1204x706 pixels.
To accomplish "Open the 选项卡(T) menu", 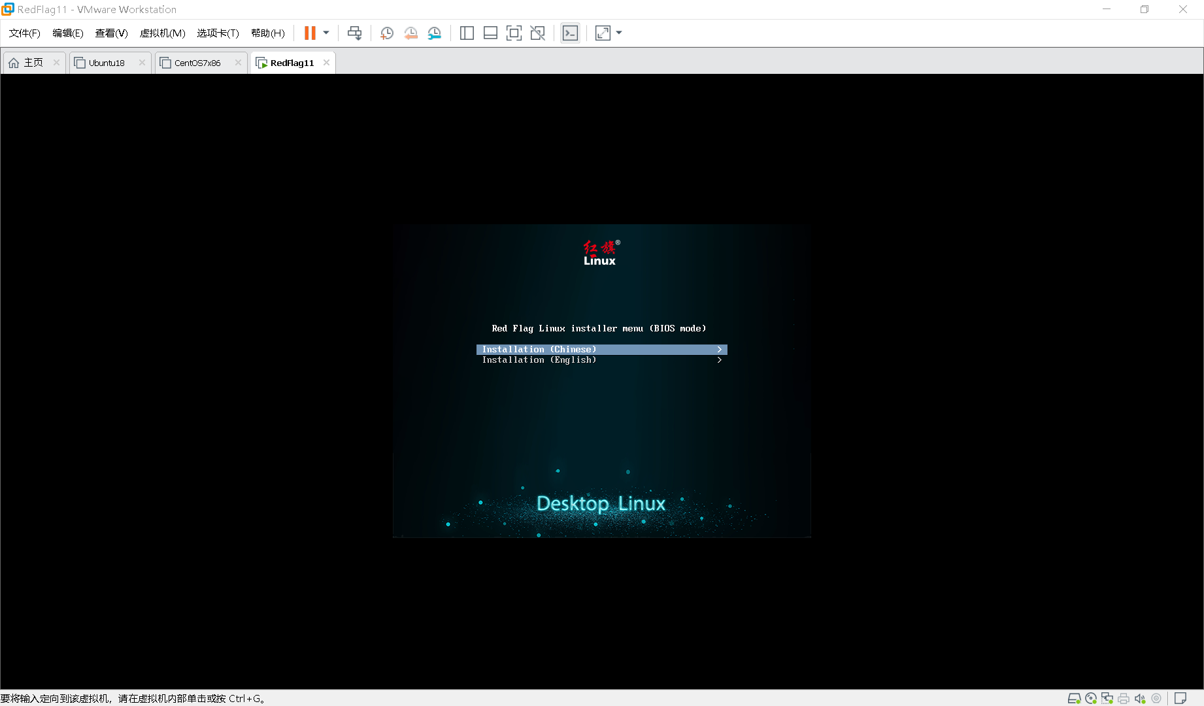I will tap(218, 33).
